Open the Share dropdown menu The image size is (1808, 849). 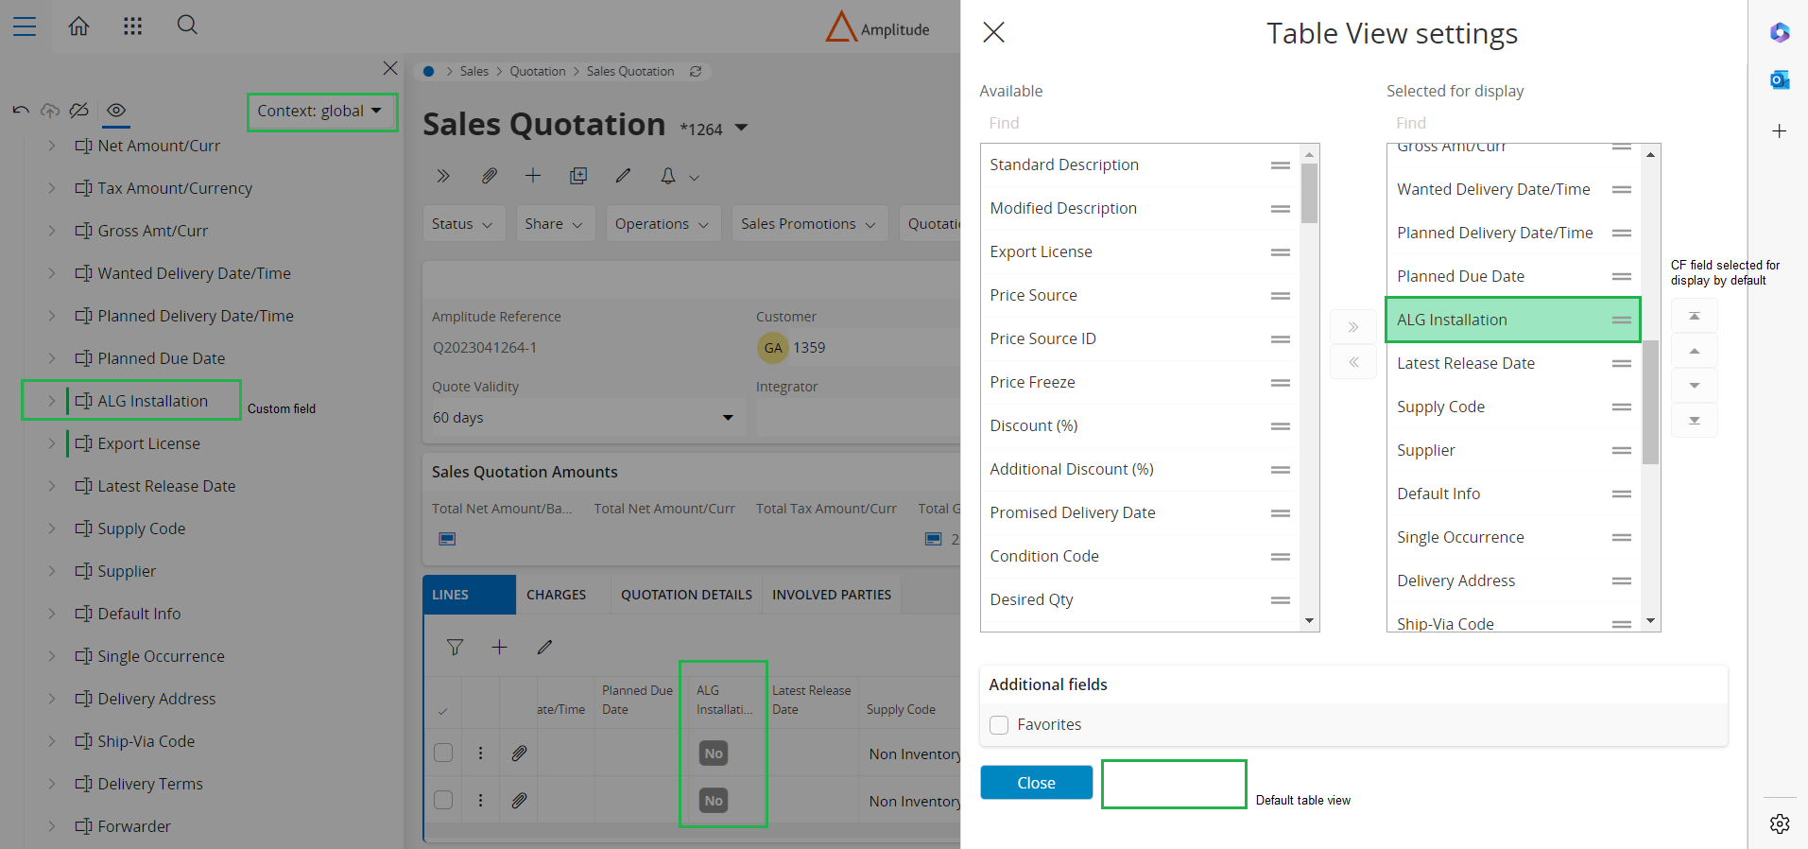555,224
